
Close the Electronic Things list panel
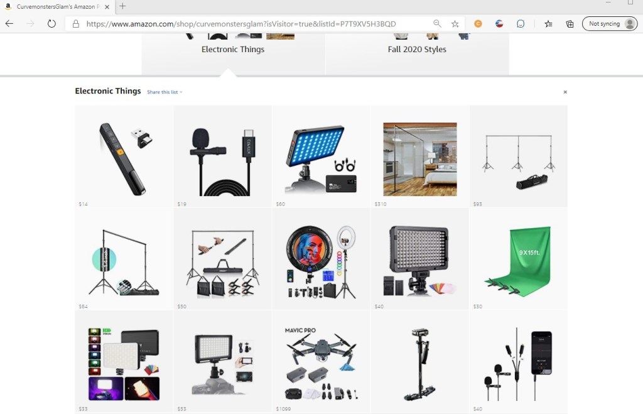tap(565, 92)
